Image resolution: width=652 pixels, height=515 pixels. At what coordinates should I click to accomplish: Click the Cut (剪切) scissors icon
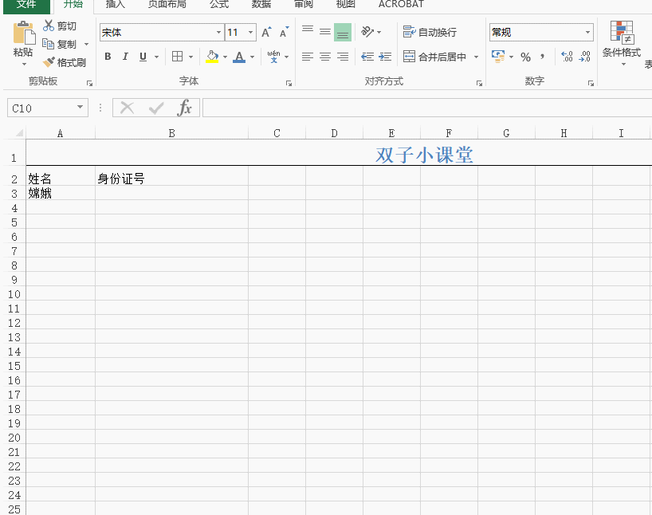[49, 26]
